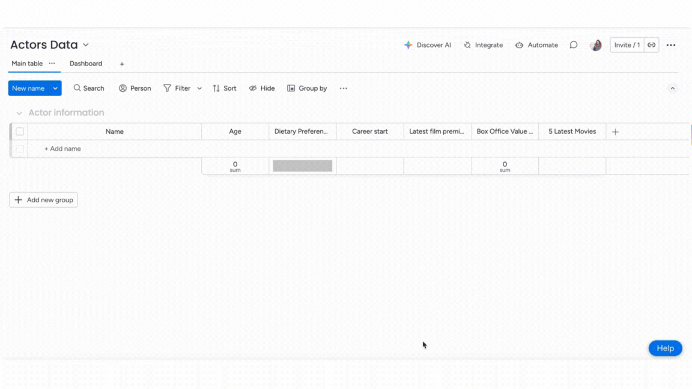
Task: Collapse the board header chevron
Action: click(673, 88)
